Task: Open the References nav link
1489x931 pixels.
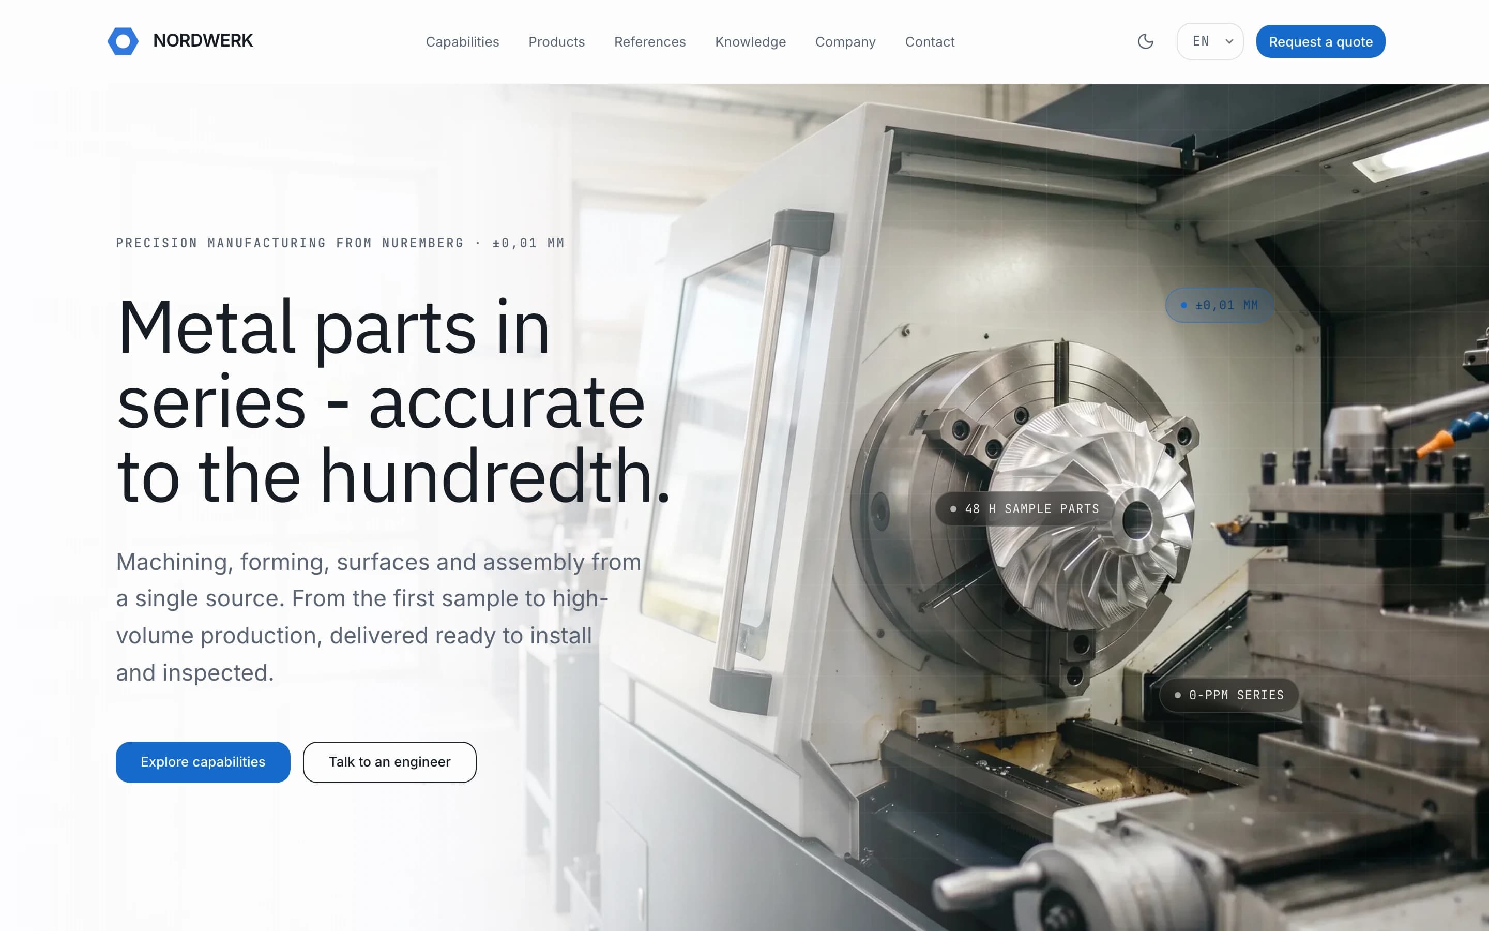Action: click(x=650, y=42)
